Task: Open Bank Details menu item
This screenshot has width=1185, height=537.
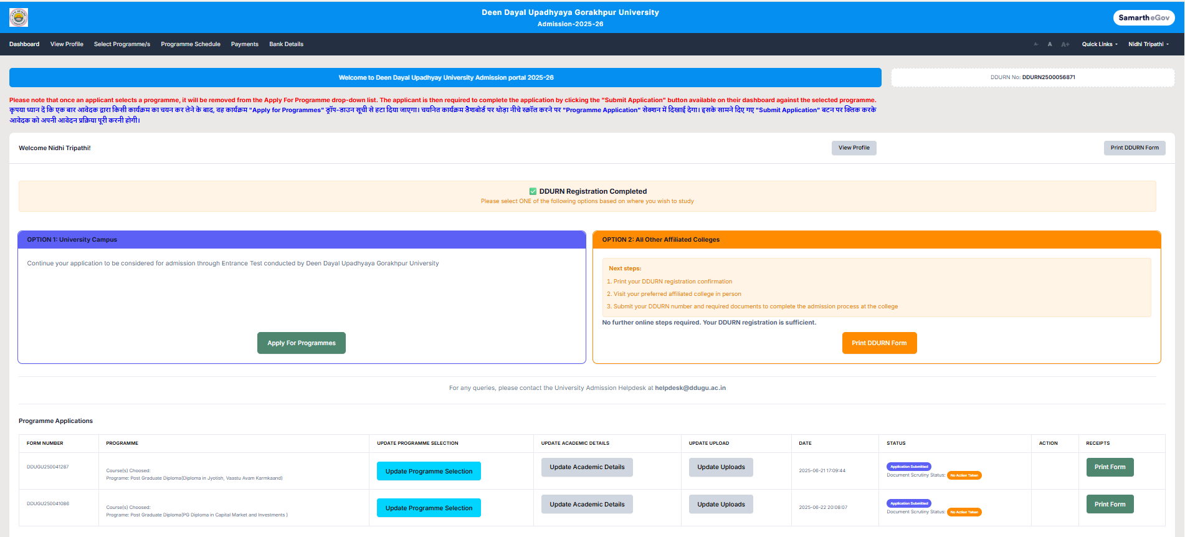Action: coord(287,44)
